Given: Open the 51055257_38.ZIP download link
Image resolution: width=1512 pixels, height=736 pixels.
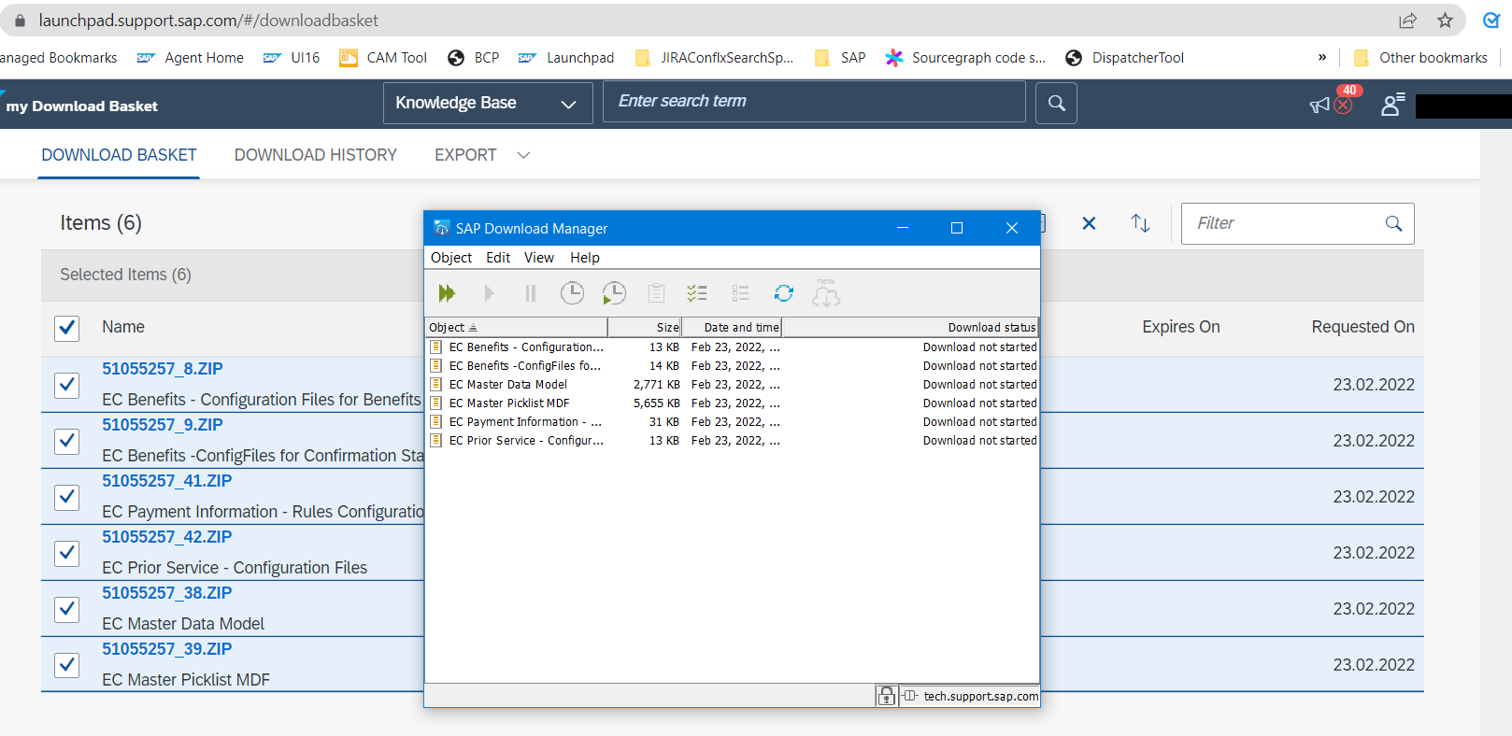Looking at the screenshot, I should [x=167, y=593].
